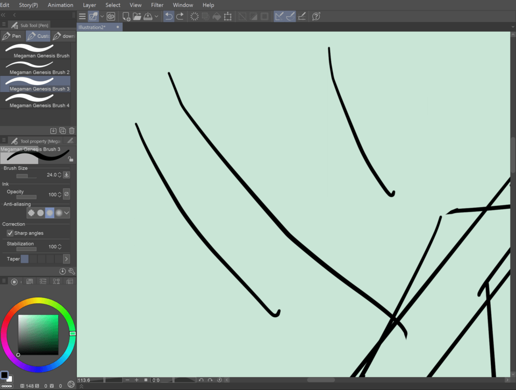Open the dropdown arrow next to Save icon
The width and height of the screenshot is (516, 390).
pyautogui.click(x=156, y=16)
